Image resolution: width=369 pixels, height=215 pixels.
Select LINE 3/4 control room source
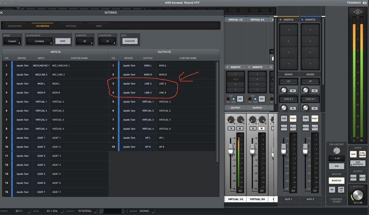pyautogui.click(x=341, y=190)
